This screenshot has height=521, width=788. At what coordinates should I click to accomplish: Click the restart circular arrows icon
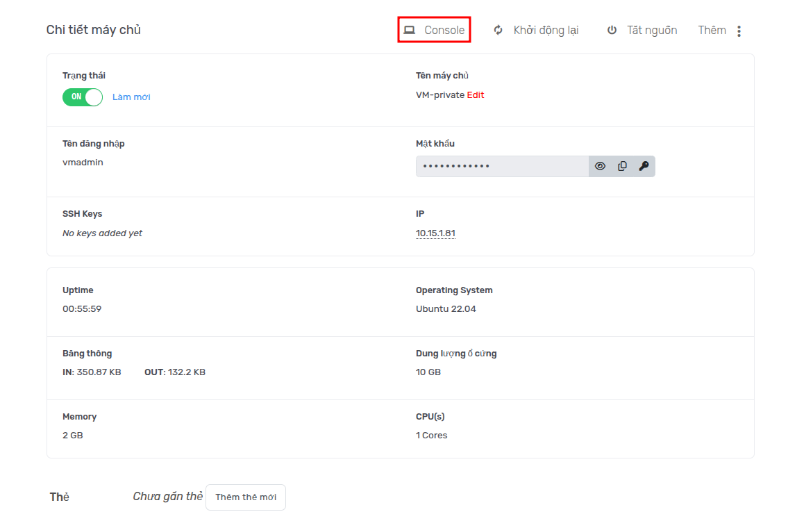coord(498,31)
